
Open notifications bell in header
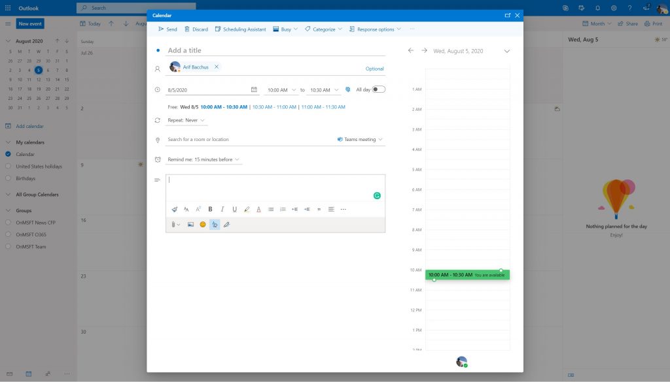(x=598, y=8)
